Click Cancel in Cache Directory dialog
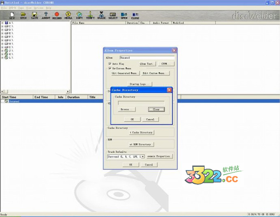 (x=150, y=119)
